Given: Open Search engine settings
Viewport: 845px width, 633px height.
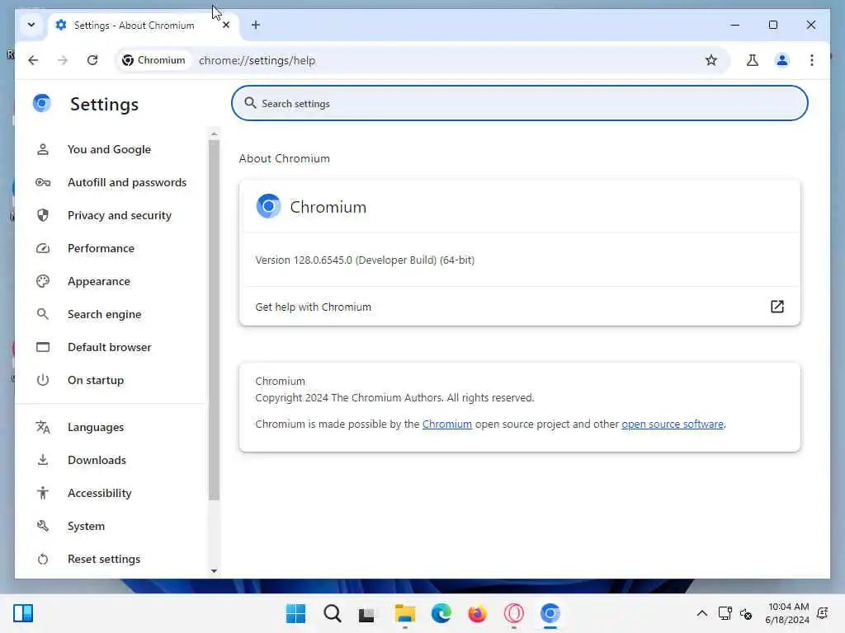Looking at the screenshot, I should click(x=105, y=314).
